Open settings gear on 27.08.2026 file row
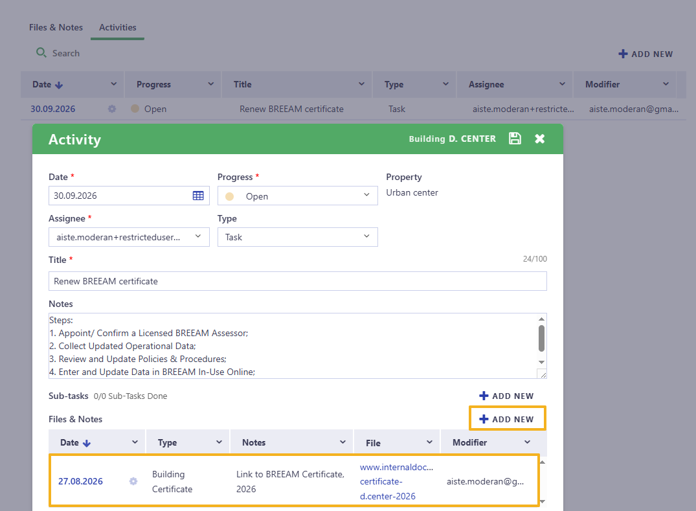The height and width of the screenshot is (511, 696). [x=133, y=481]
